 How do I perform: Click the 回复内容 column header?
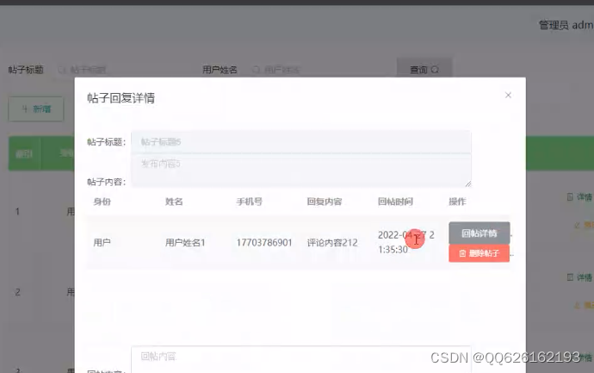(x=325, y=202)
